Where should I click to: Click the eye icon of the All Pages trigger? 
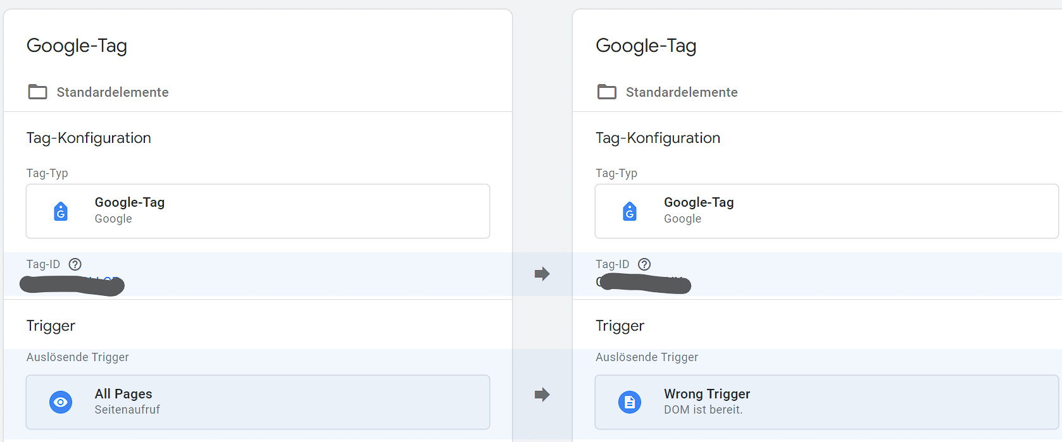pos(61,402)
